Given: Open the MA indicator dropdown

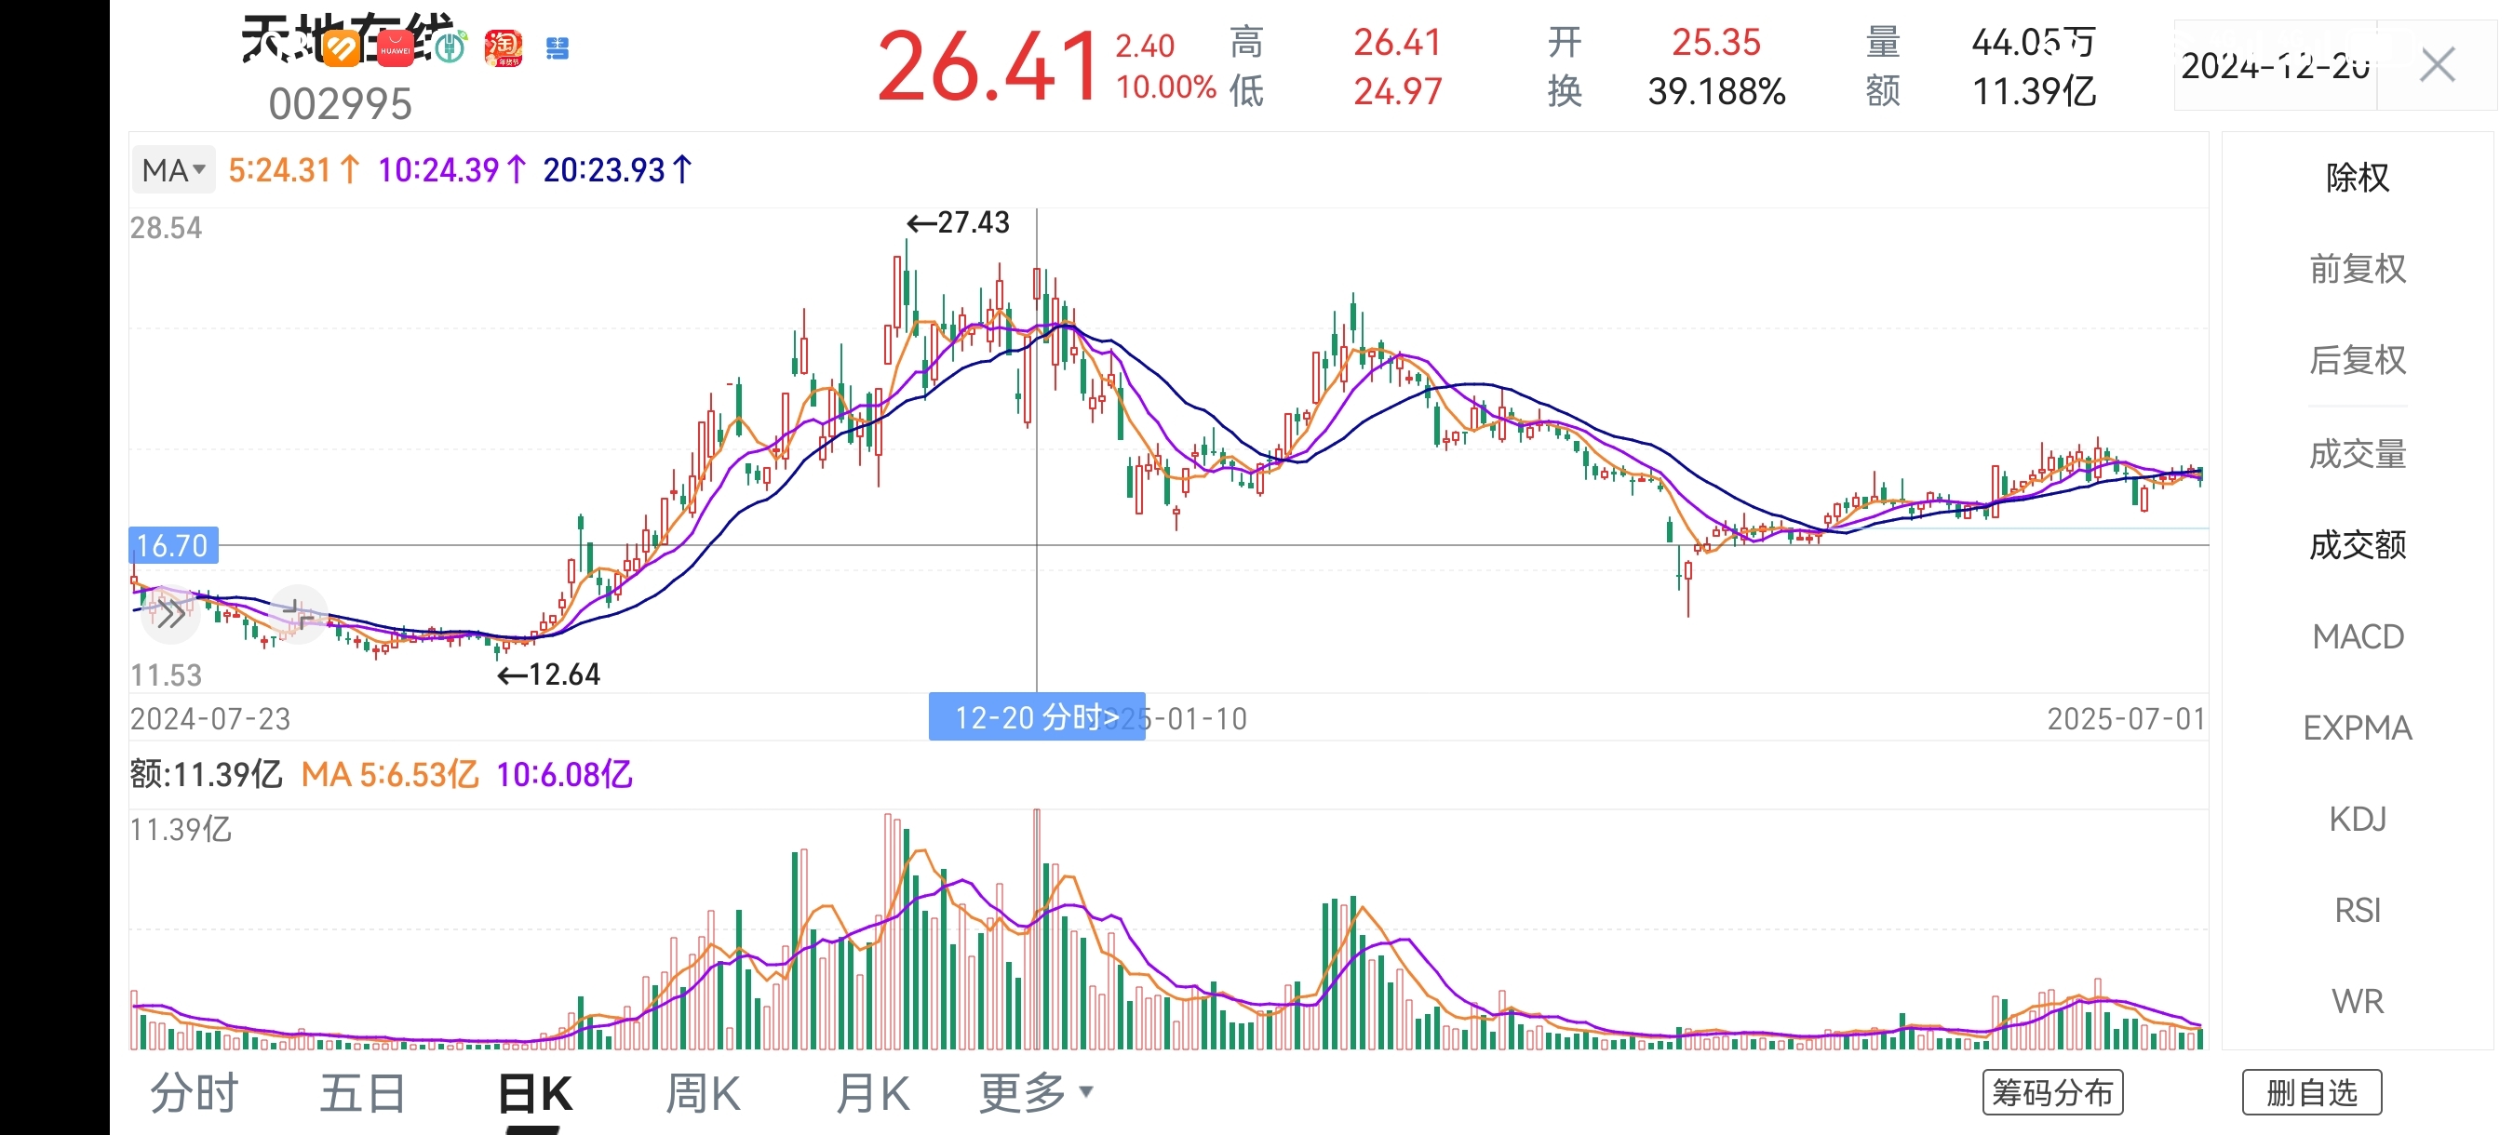Looking at the screenshot, I should click(174, 170).
